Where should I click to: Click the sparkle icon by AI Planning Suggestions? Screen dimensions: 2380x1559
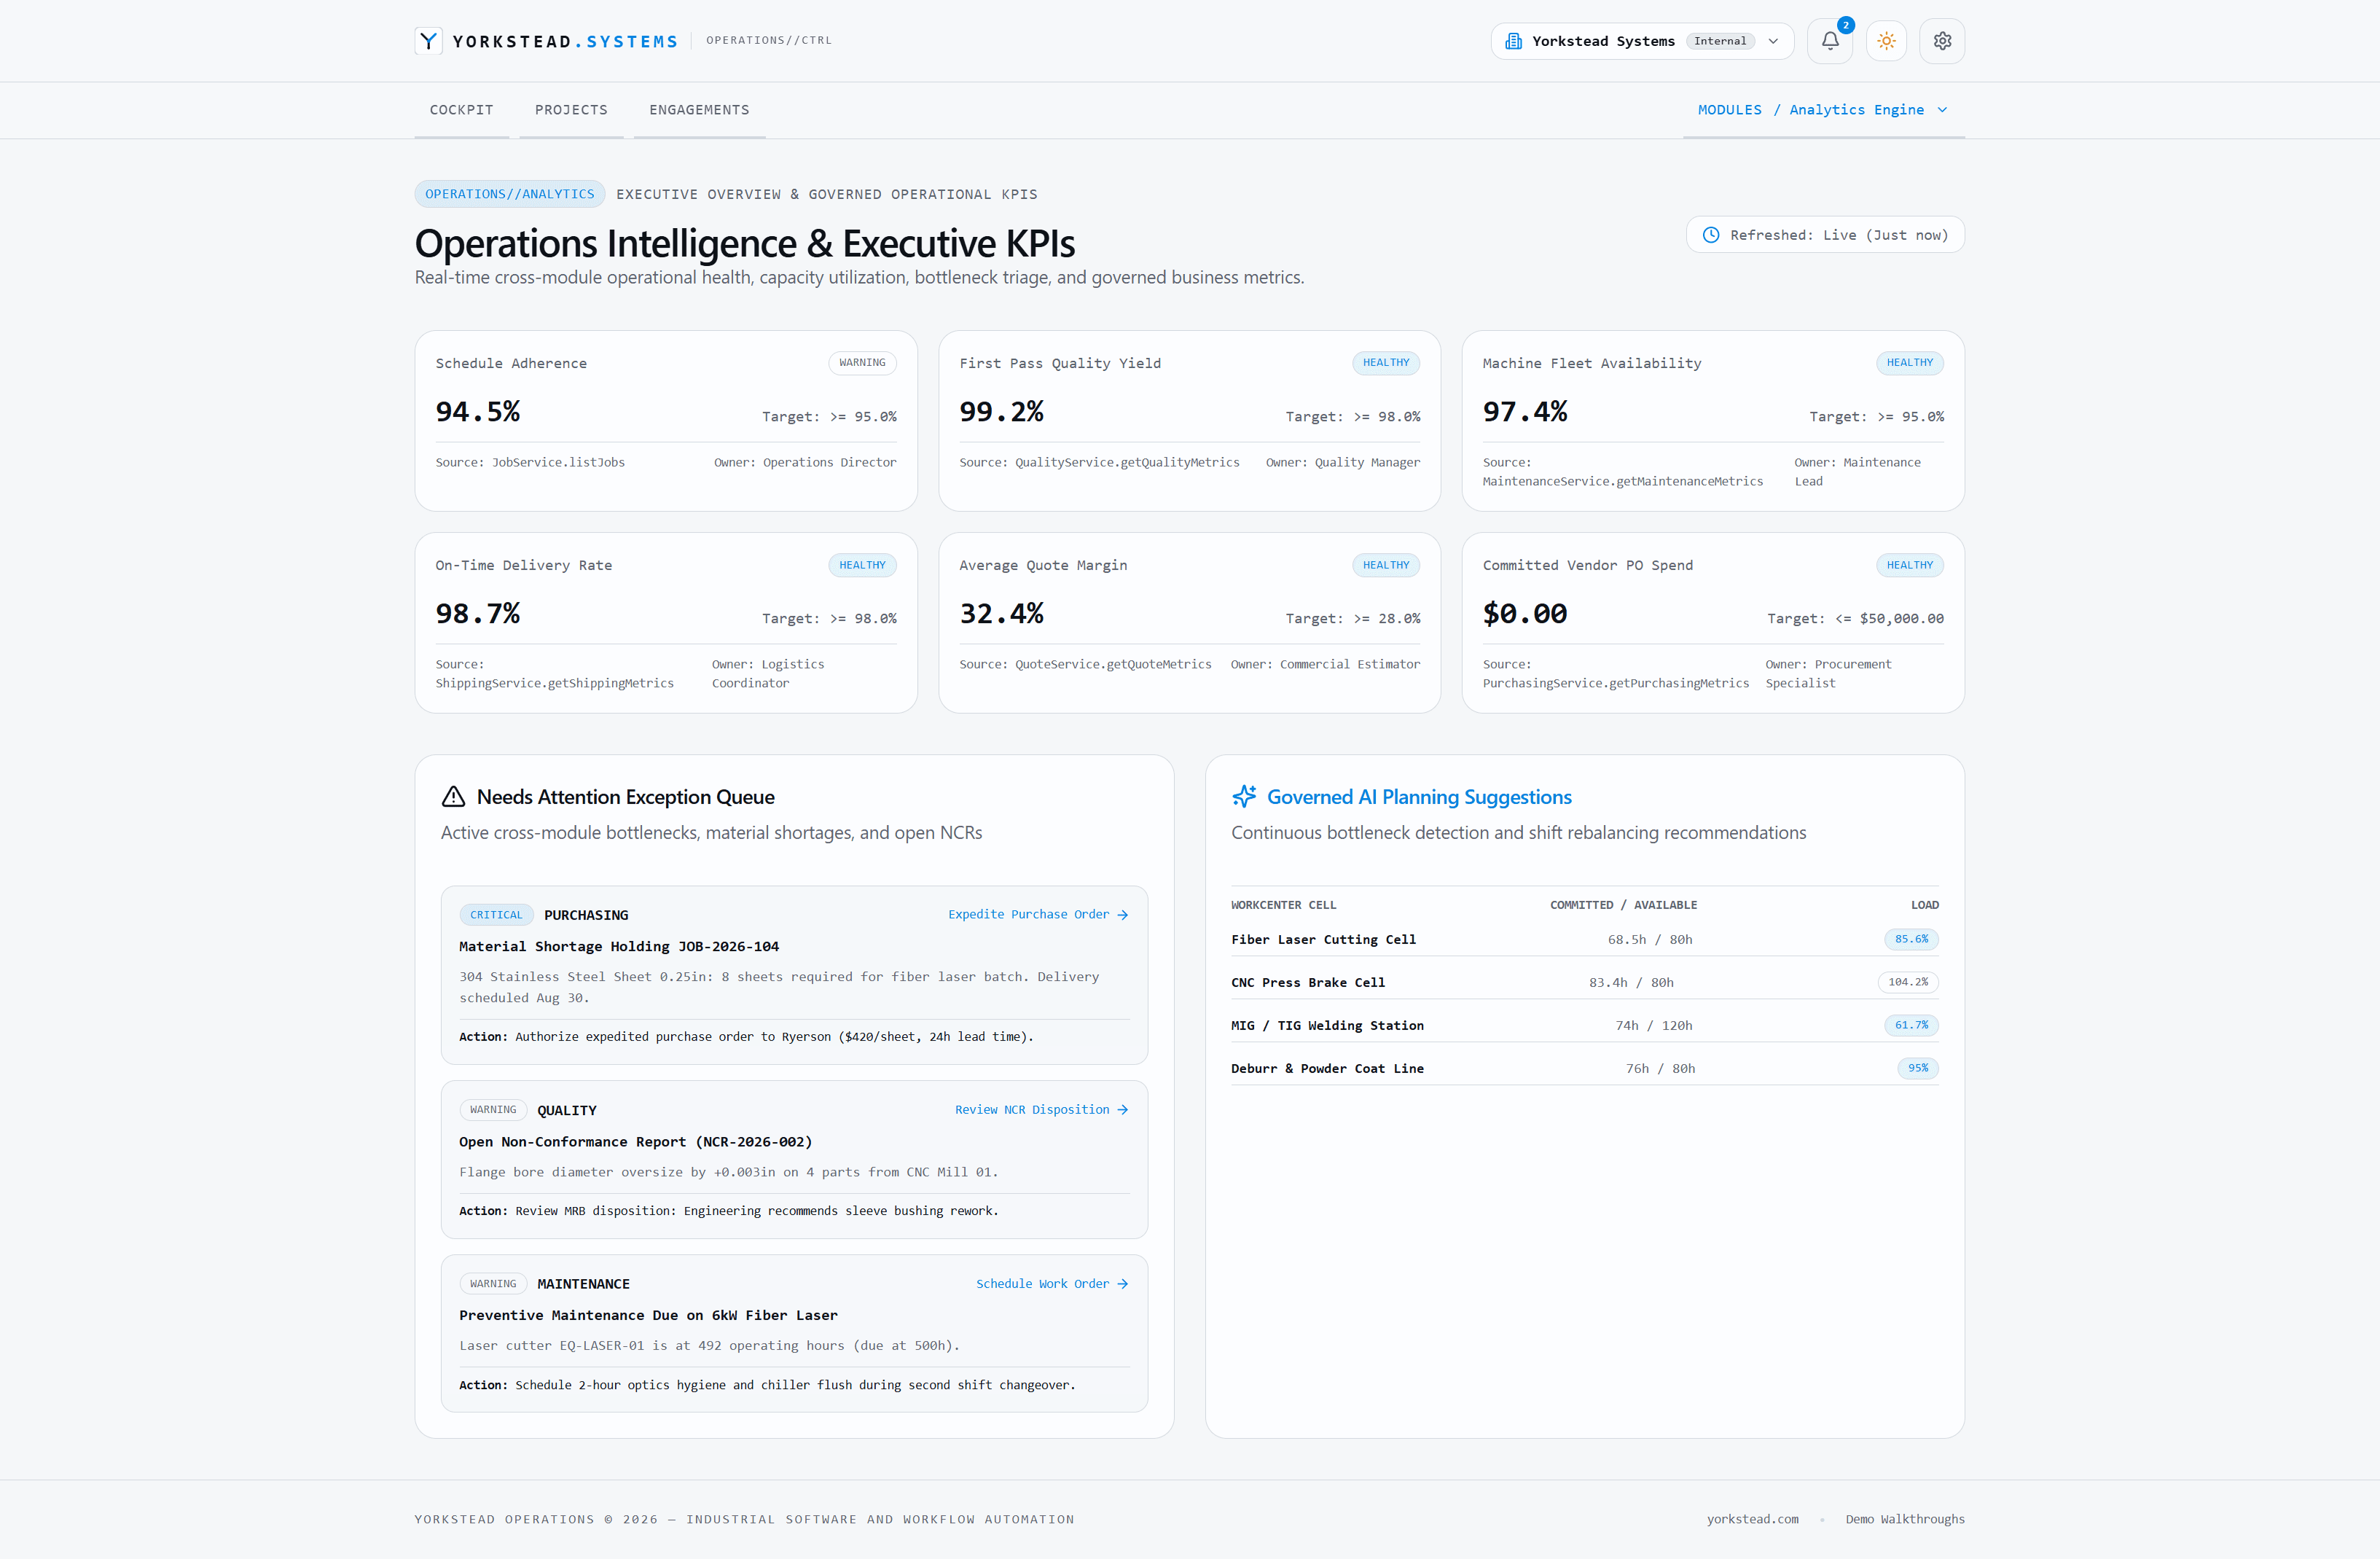[x=1244, y=797]
